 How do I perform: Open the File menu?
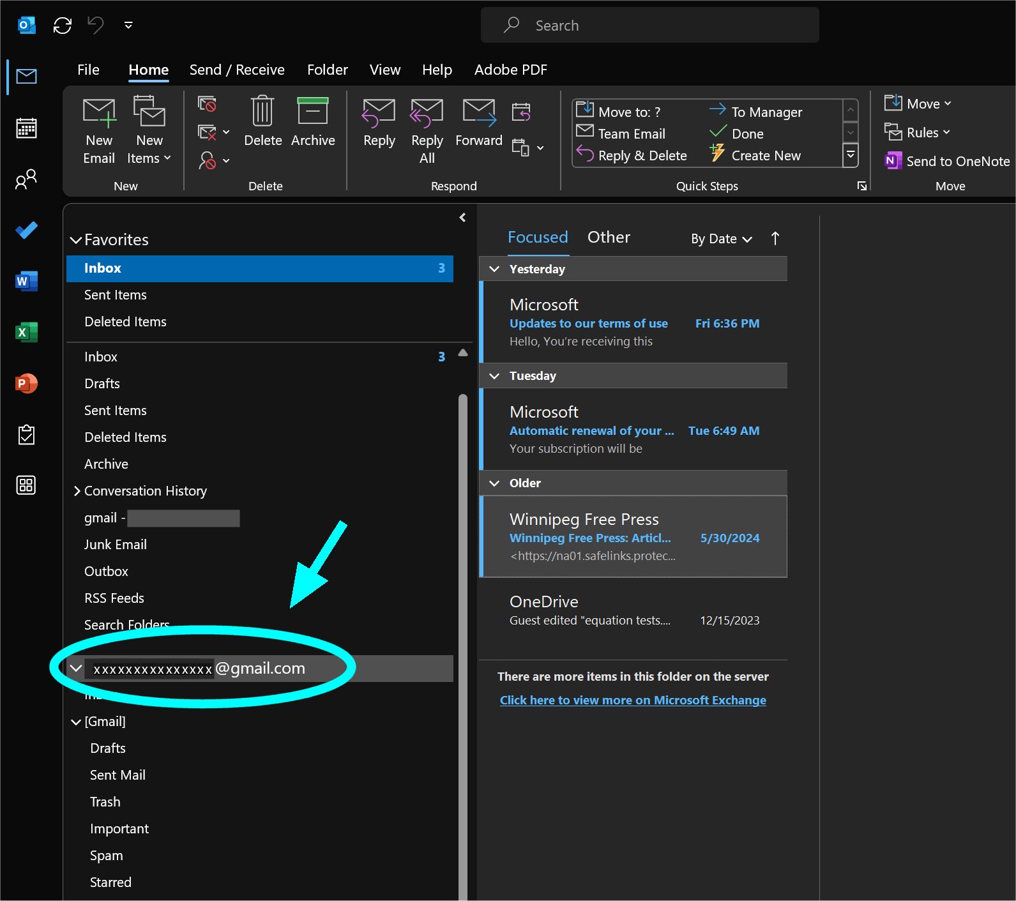(88, 70)
